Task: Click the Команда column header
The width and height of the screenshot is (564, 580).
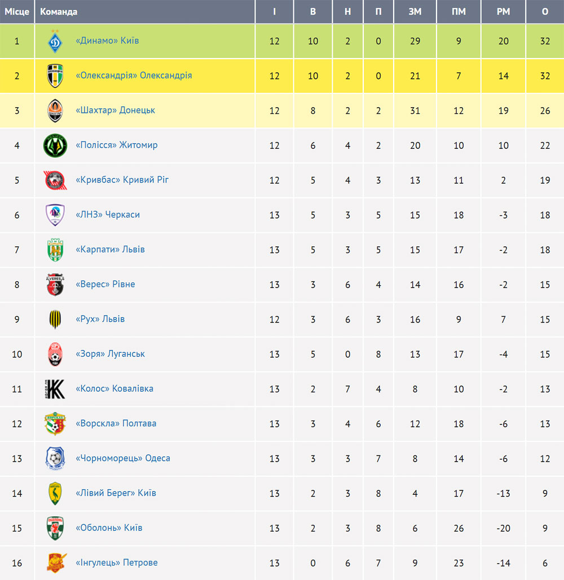Action: 59,11
